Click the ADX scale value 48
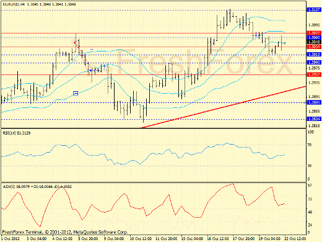 [310, 212]
